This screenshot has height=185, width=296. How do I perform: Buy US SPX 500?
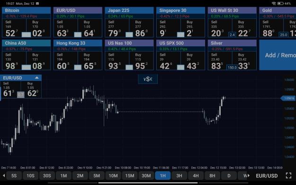(x=193, y=61)
